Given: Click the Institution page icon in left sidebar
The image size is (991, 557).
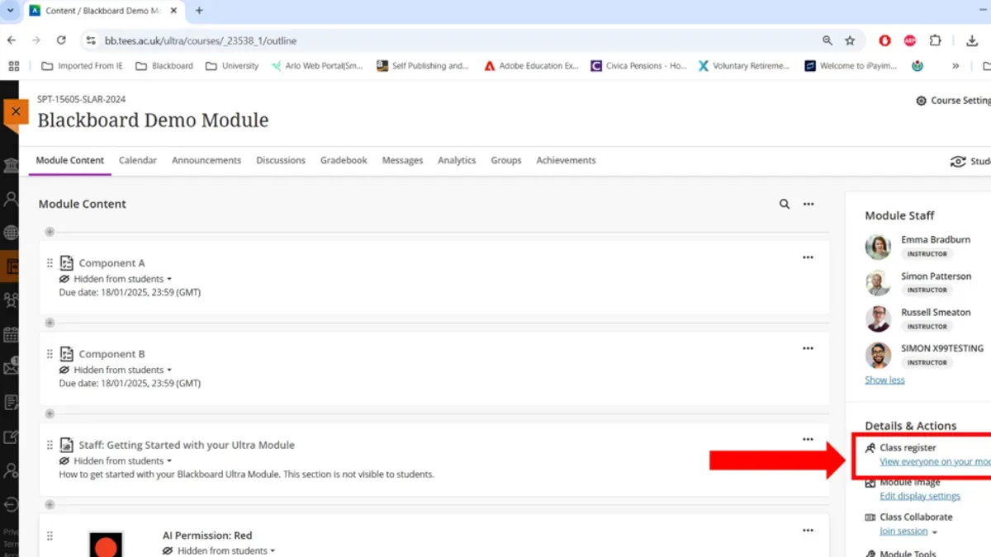Looking at the screenshot, I should [x=11, y=166].
